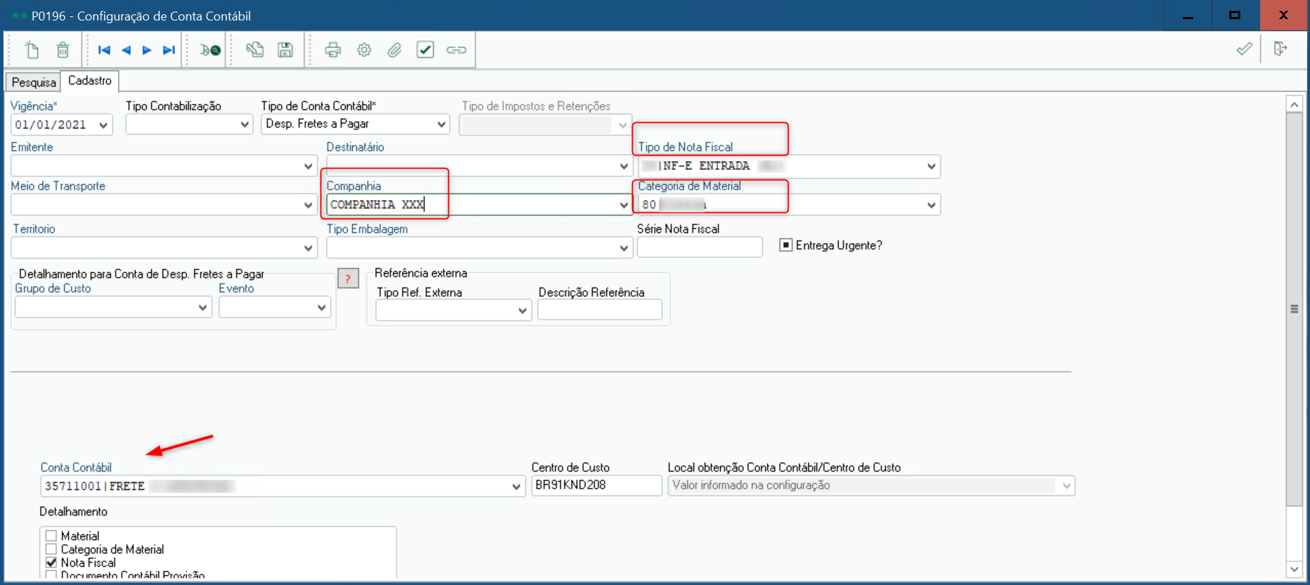The image size is (1310, 585).
Task: Click the Série Nota Fiscal input field
Action: (x=699, y=247)
